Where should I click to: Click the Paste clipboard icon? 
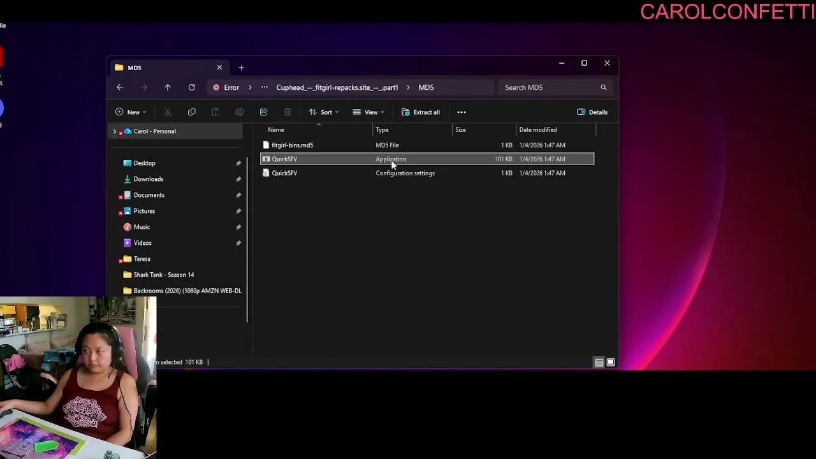215,112
